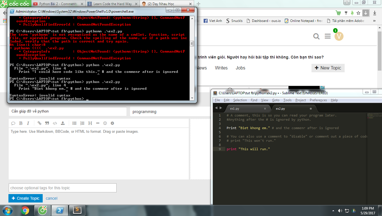
Task: Open editor options gear menu
Action: coord(112,123)
